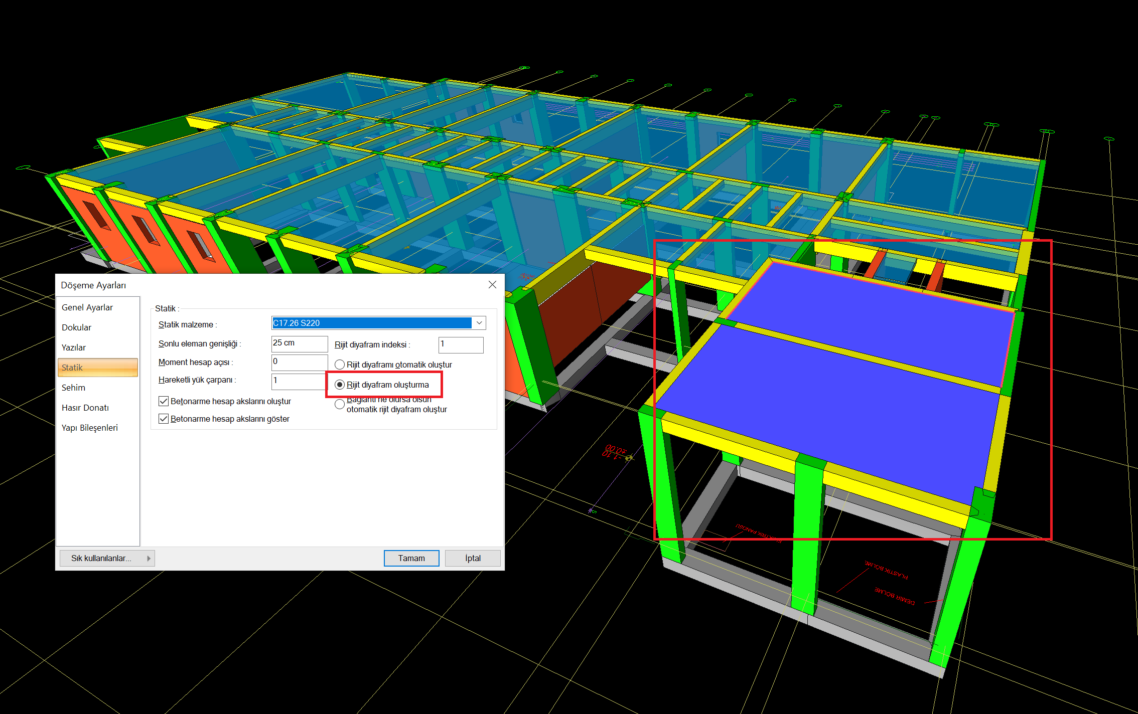Viewport: 1138px width, 714px height.
Task: Select Rijit diyafram oluşturma radio button
Action: pos(340,385)
